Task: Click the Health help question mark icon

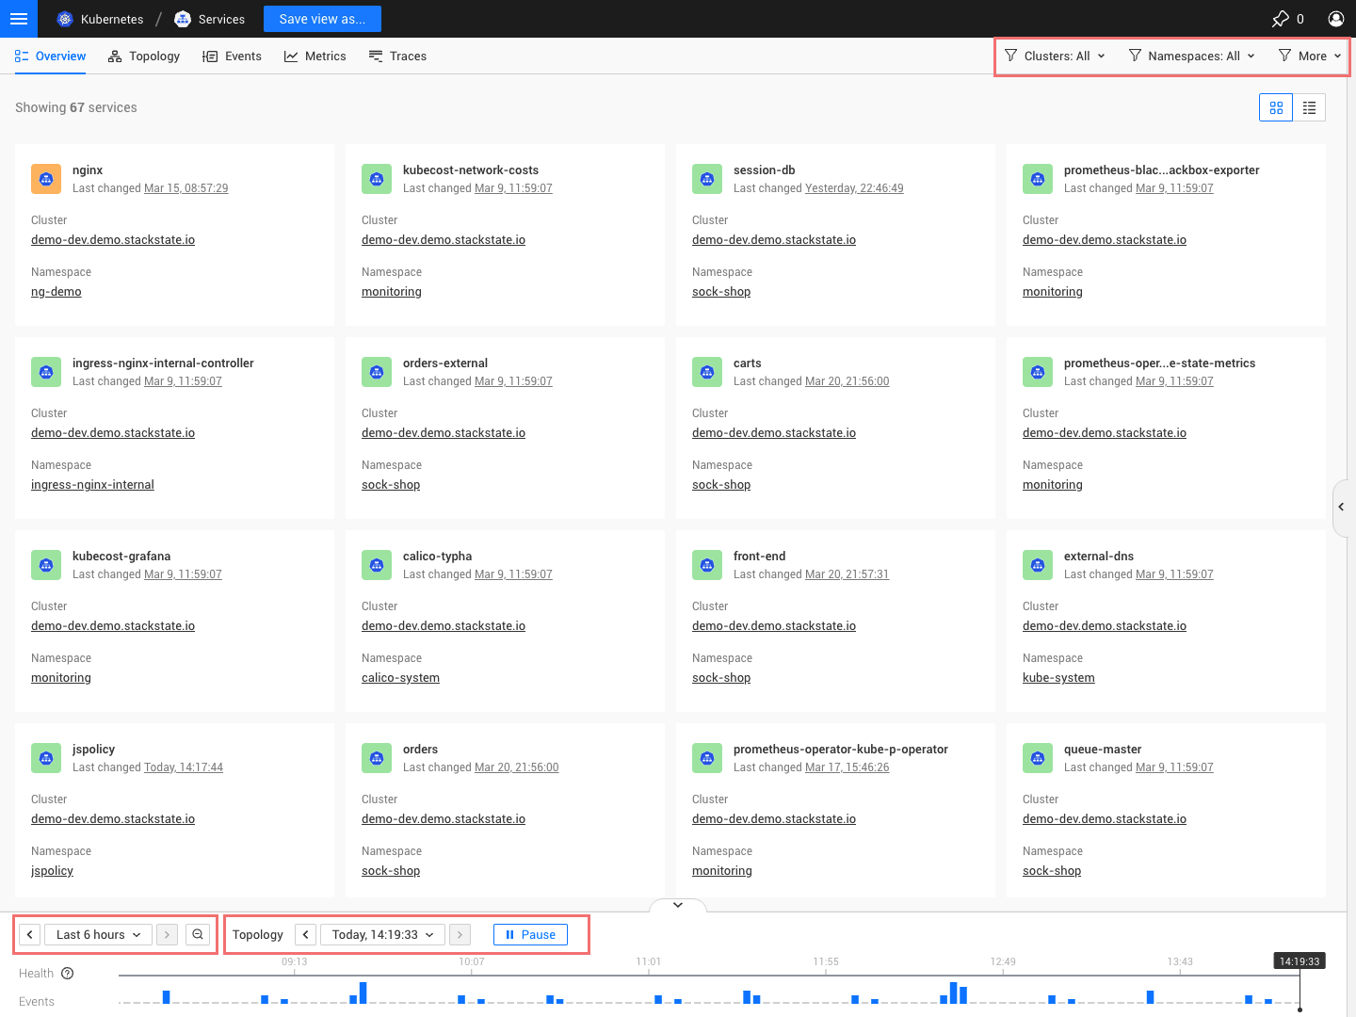Action: 67,973
